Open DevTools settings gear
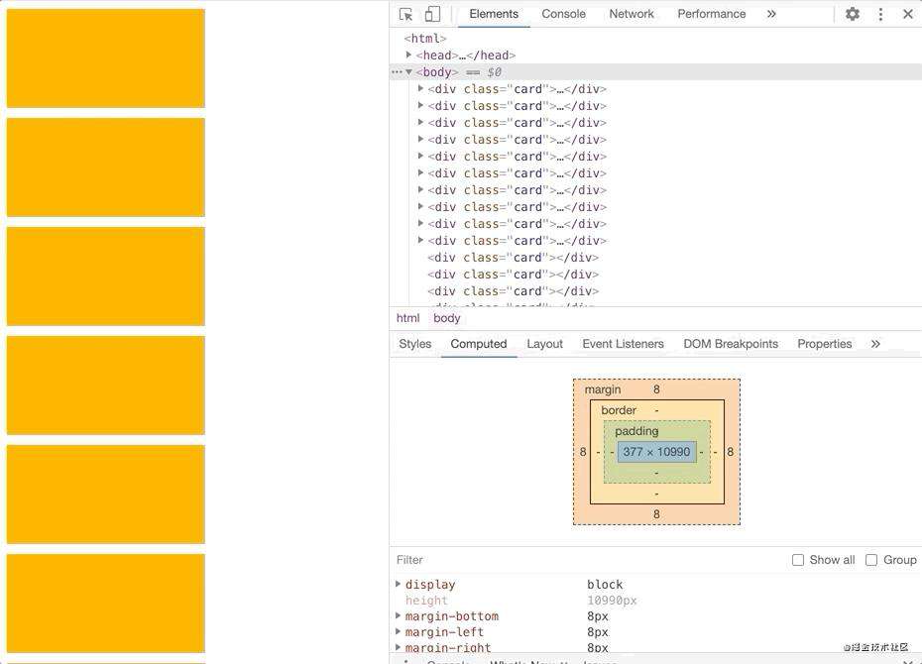 (x=852, y=14)
